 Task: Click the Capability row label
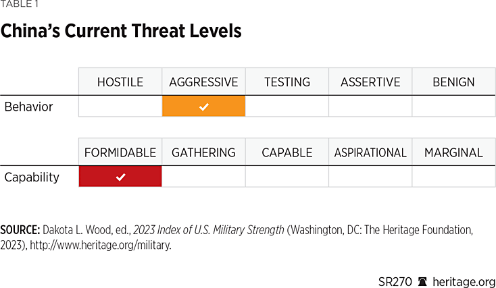coord(32,177)
